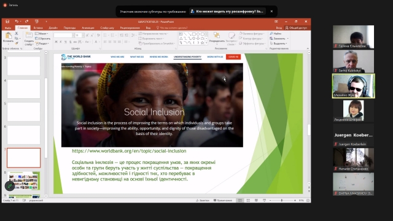Cut selection with the scissors icon
The width and height of the screenshot is (393, 221).
tap(17, 33)
